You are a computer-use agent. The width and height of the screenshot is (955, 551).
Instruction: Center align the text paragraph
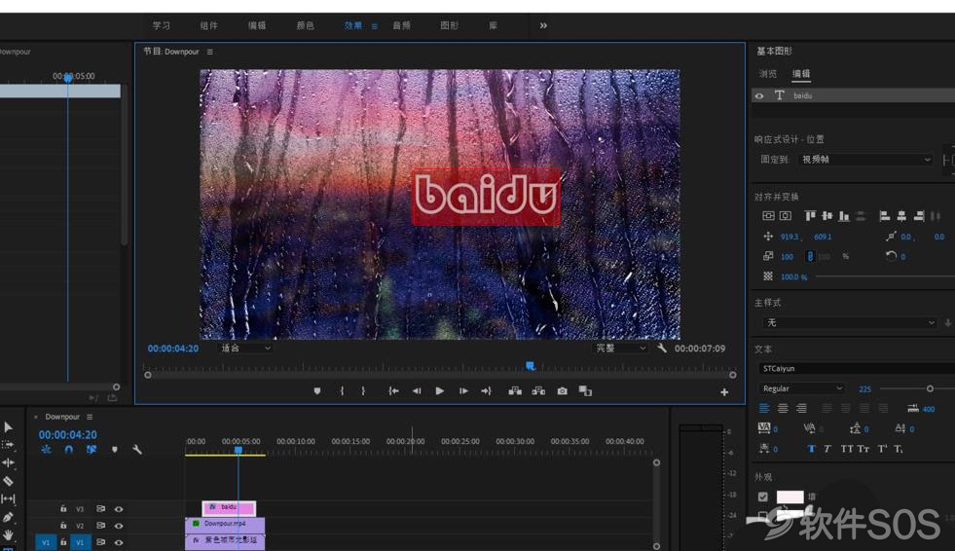coord(783,408)
